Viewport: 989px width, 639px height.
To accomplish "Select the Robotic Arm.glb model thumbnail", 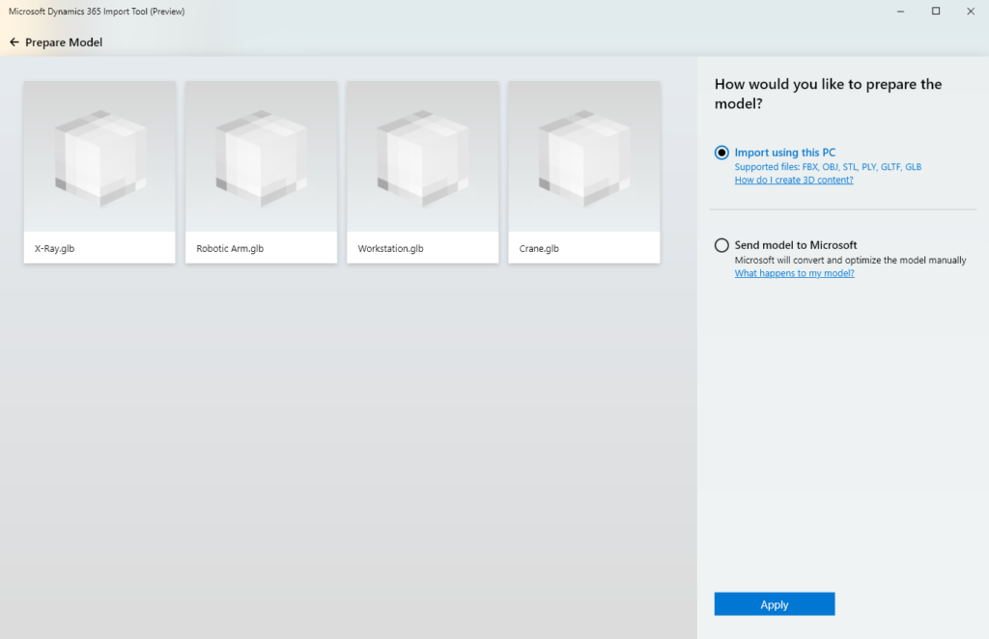I will [261, 172].
